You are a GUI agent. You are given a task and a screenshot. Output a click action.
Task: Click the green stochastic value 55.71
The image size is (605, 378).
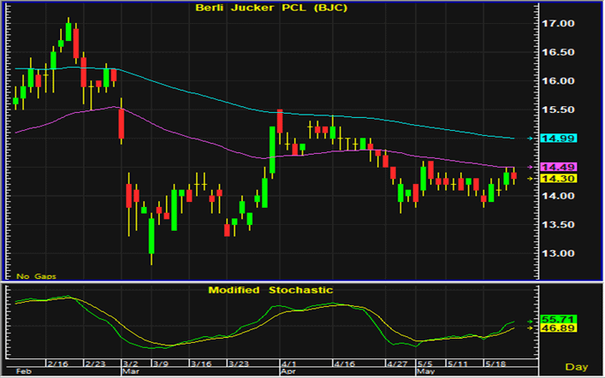(558, 319)
